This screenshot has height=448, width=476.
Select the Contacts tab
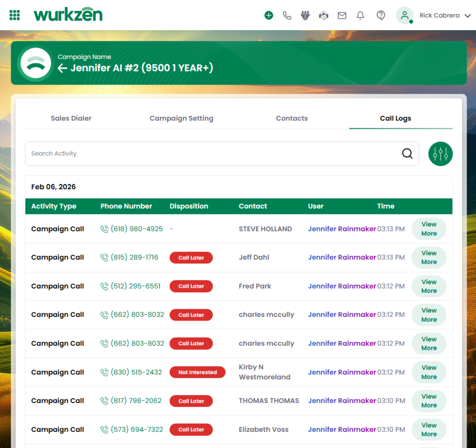[291, 119]
